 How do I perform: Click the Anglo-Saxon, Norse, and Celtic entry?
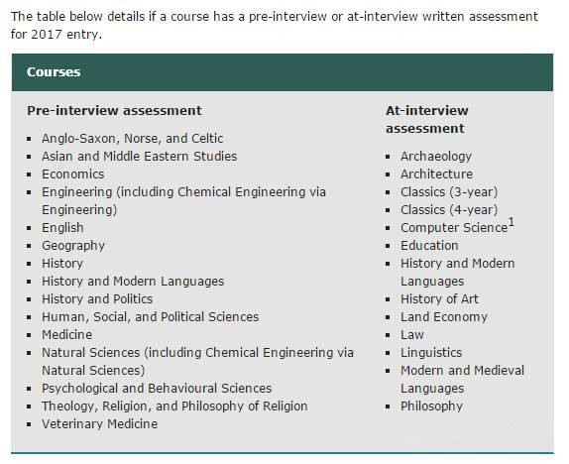tap(133, 139)
